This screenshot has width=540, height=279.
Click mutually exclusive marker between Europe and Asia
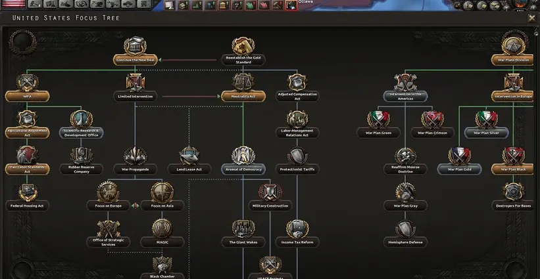pyautogui.click(x=135, y=206)
